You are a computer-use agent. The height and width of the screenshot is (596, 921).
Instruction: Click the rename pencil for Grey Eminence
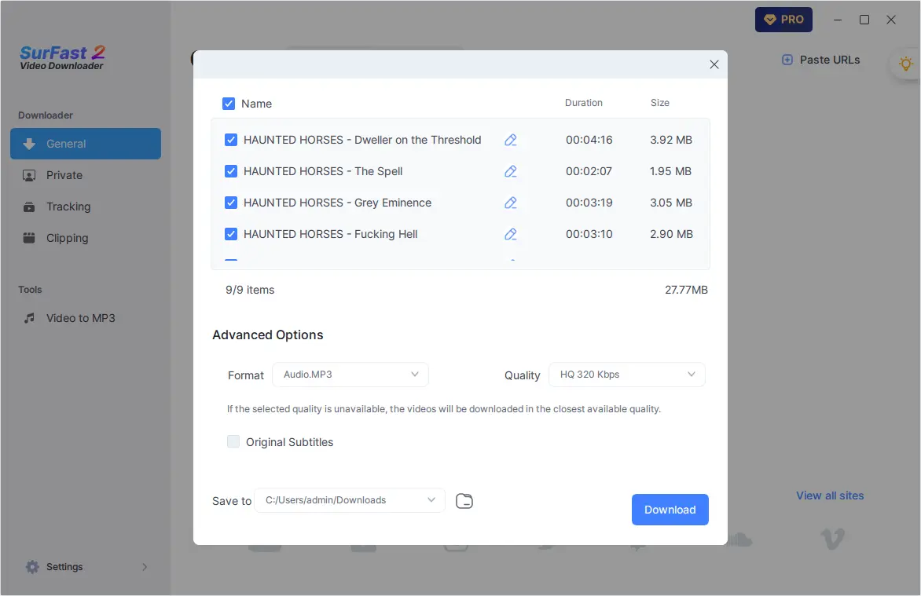click(x=511, y=203)
